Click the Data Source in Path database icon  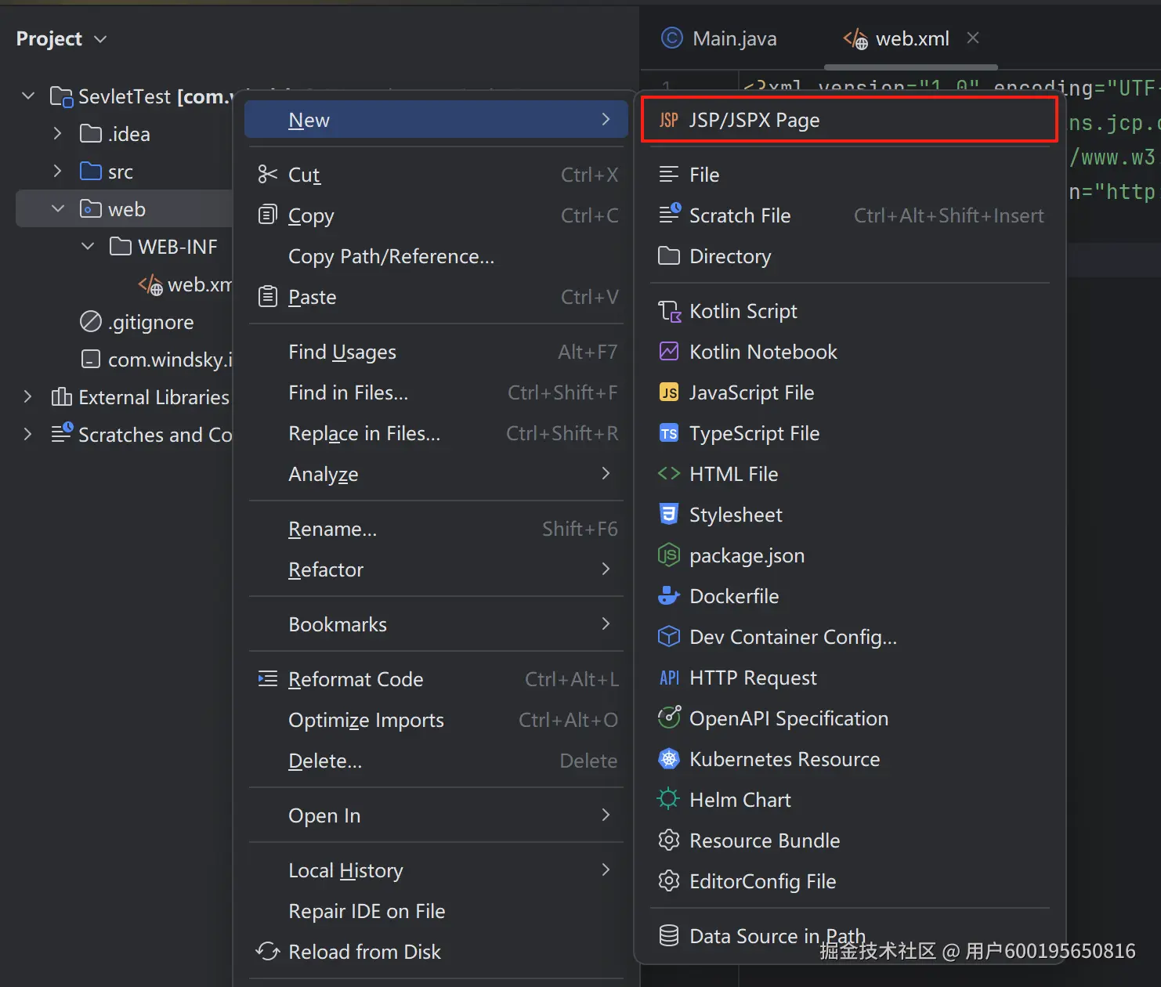coord(669,936)
